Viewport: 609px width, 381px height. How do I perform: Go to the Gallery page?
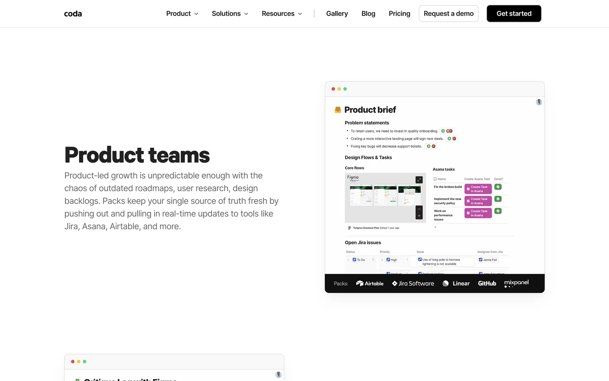tap(337, 14)
